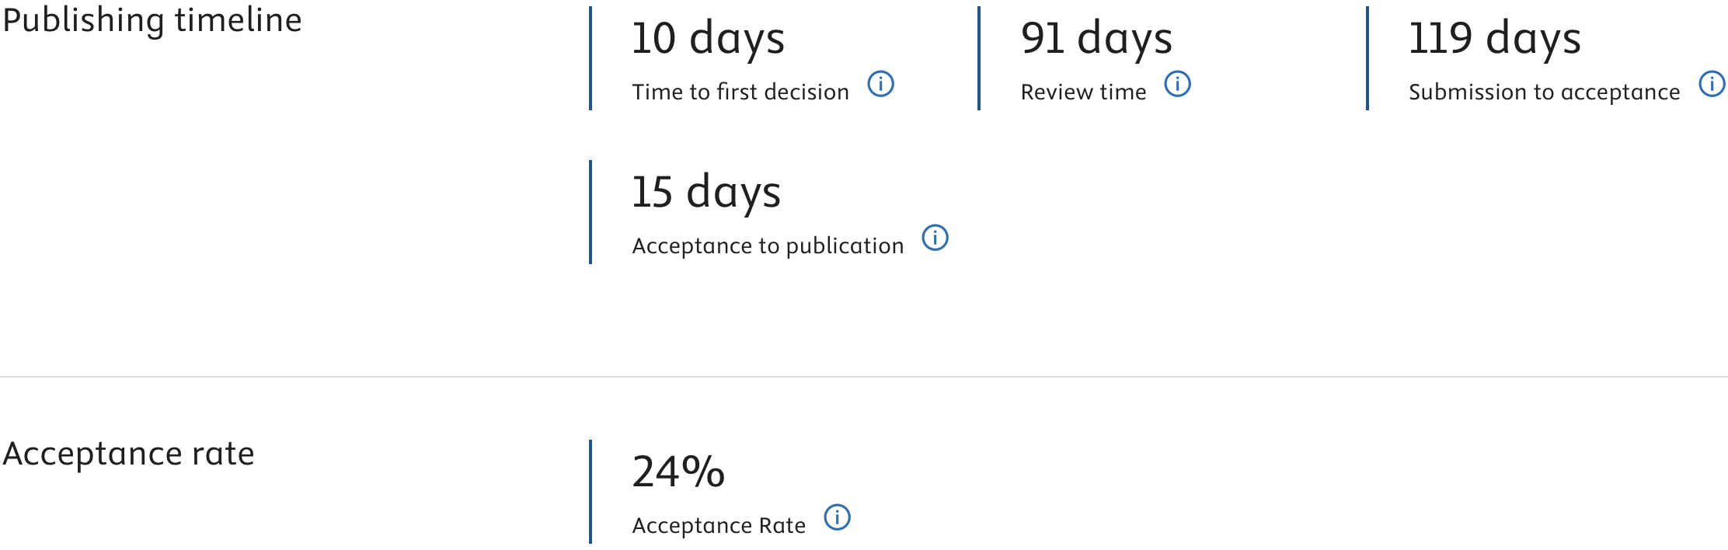
Task: Open the Review time info icon
Action: tap(1177, 84)
